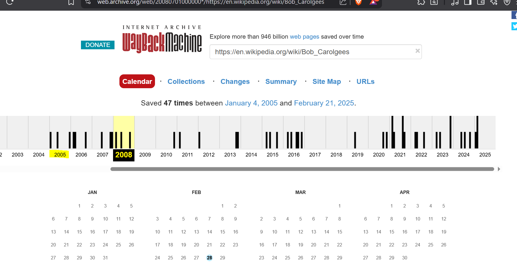Viewport: 517px width, 262px height.
Task: Open the February 21, 2025 capture link
Action: tap(324, 103)
